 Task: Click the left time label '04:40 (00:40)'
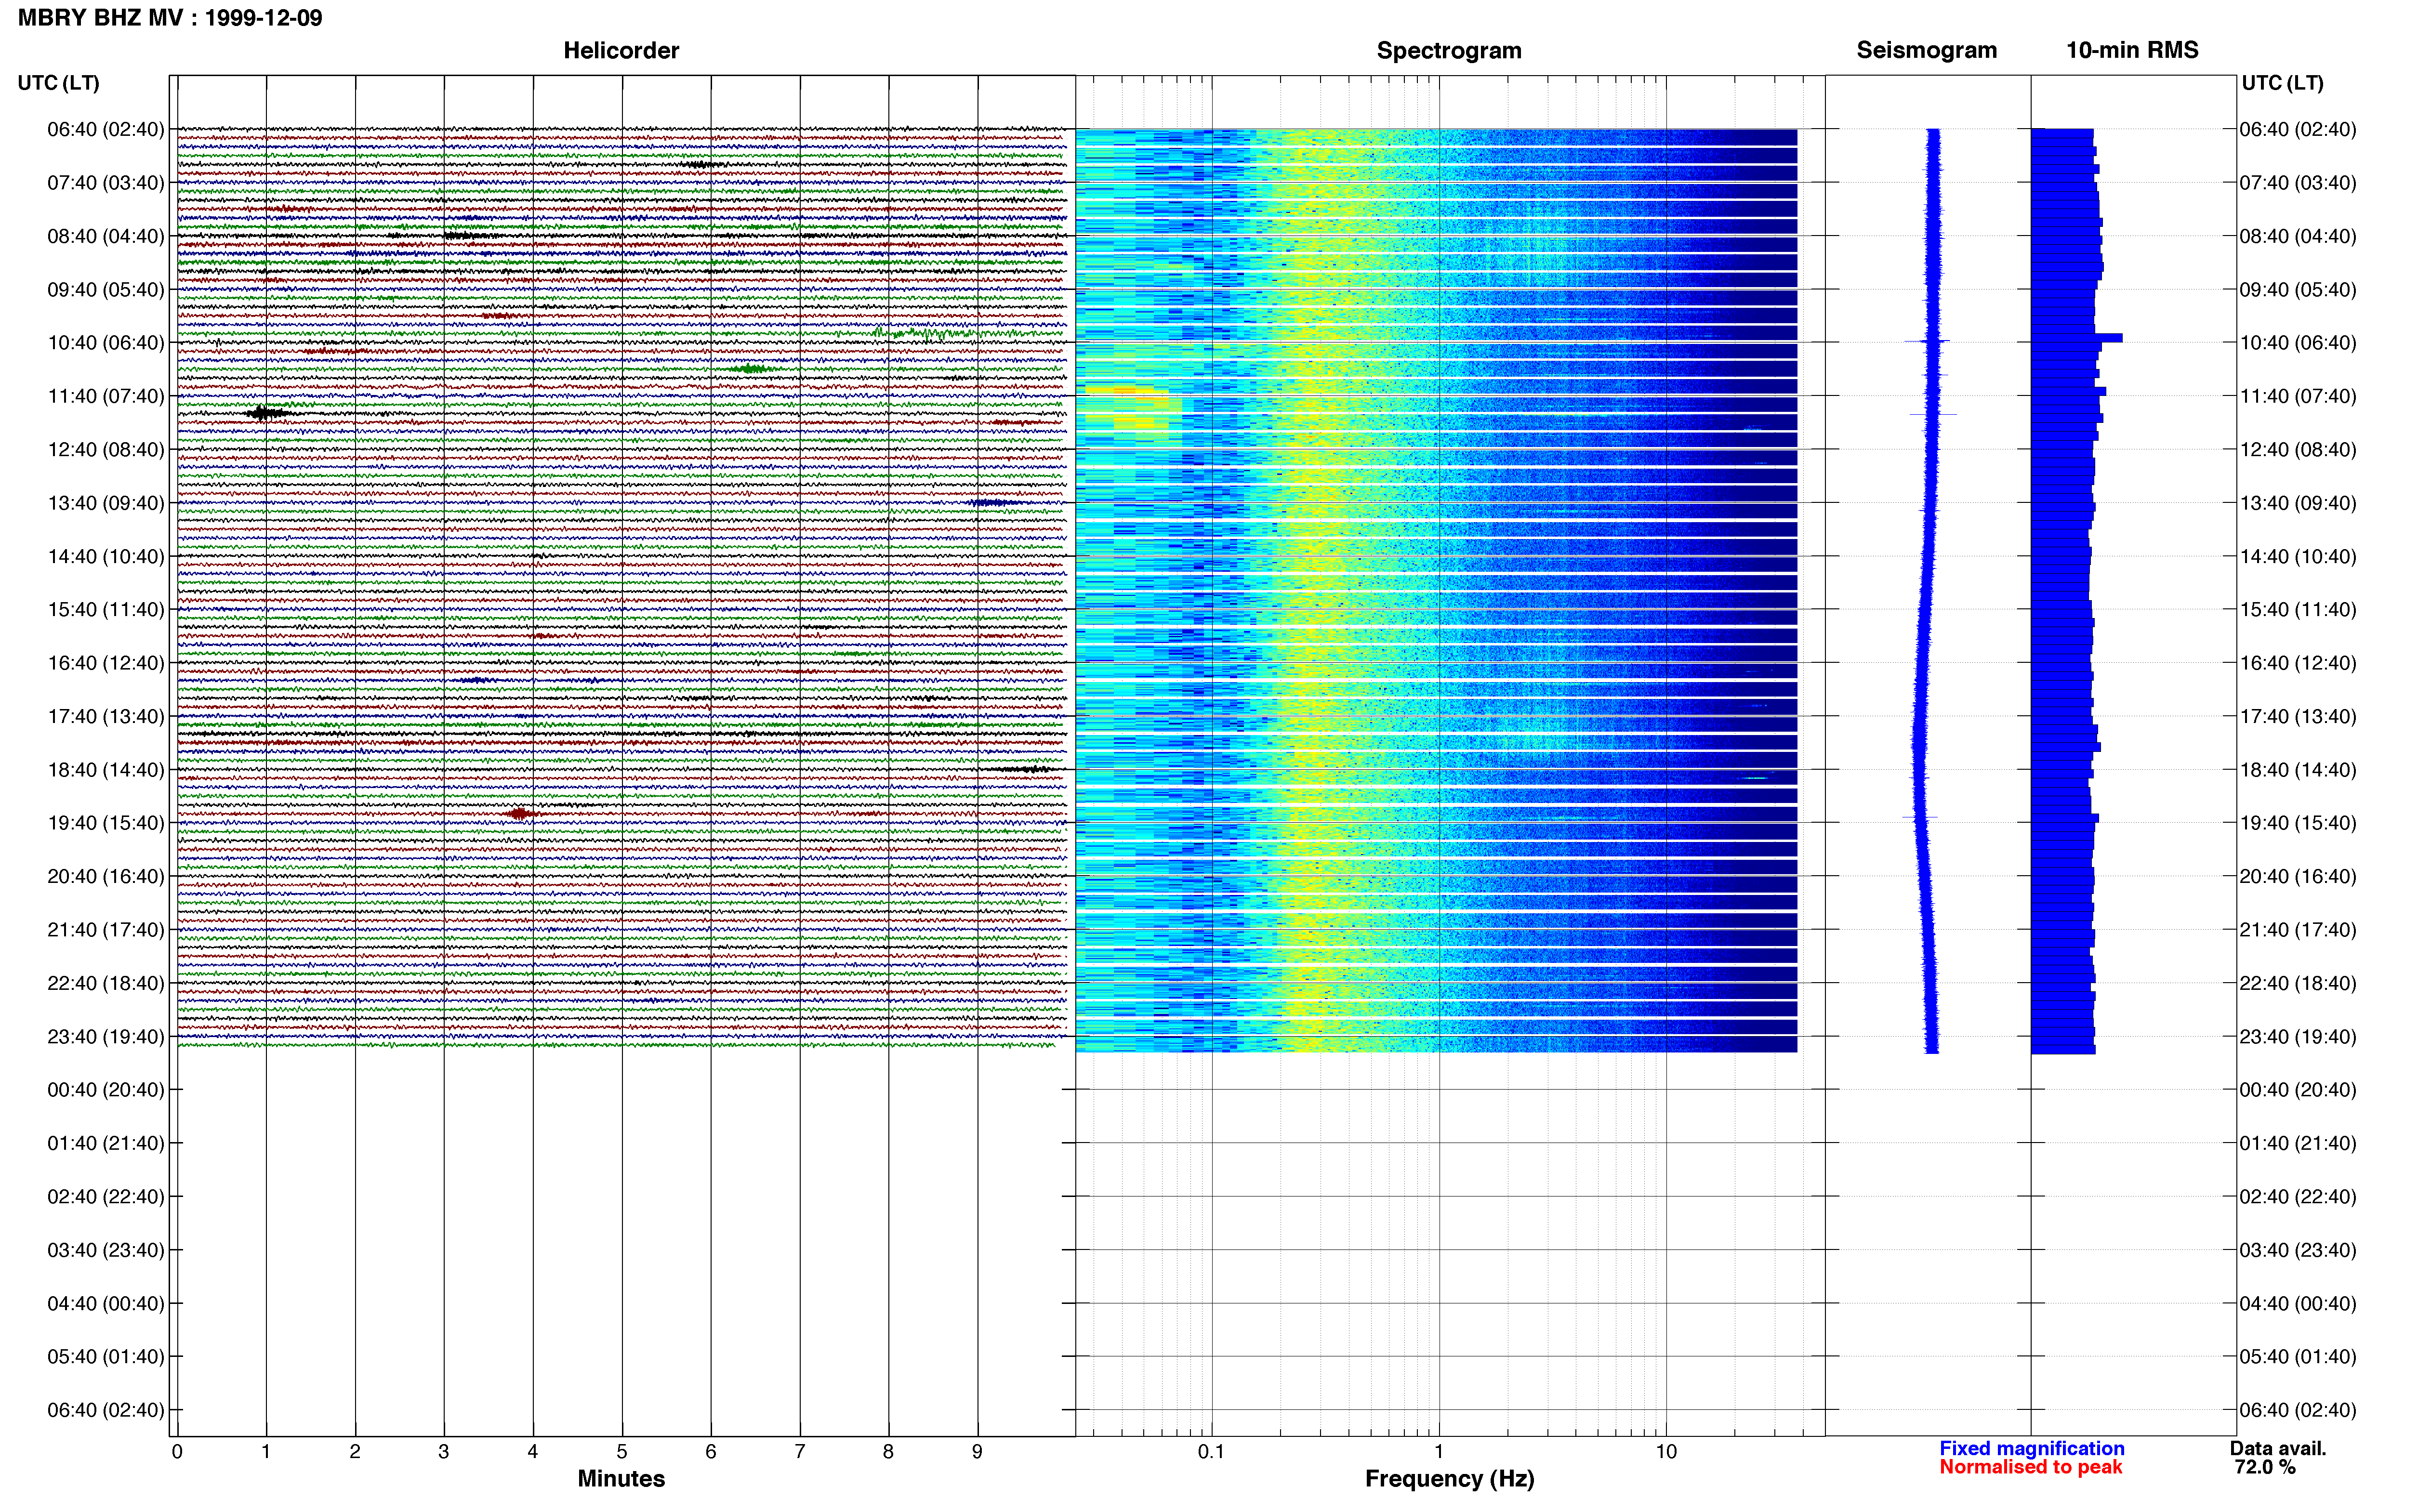[x=106, y=1303]
